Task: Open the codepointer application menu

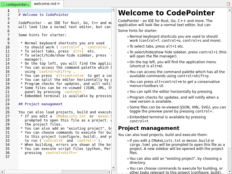Action: point(15,4)
